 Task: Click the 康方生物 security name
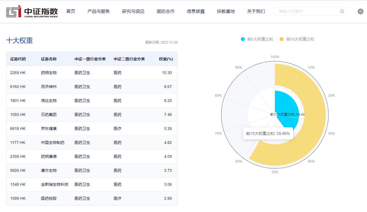click(49, 170)
